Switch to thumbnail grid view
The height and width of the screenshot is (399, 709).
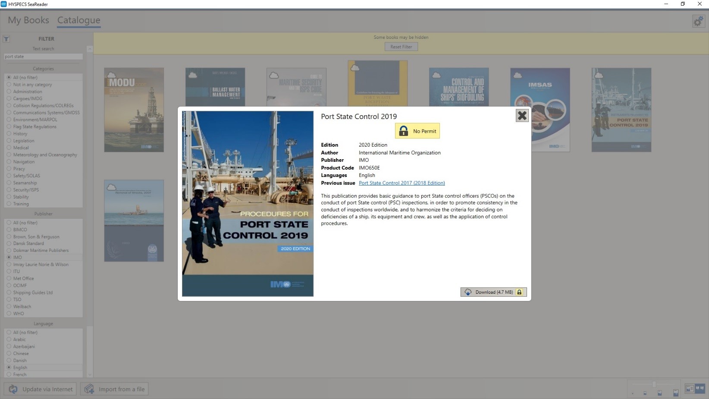[x=700, y=389]
